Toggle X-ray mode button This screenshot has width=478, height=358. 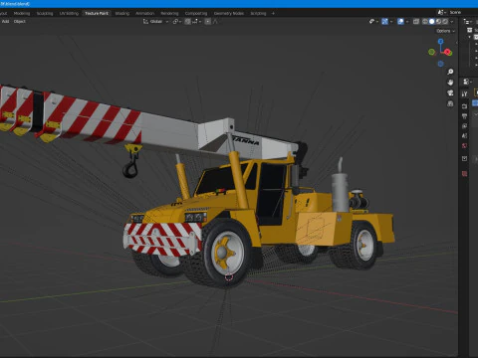416,22
